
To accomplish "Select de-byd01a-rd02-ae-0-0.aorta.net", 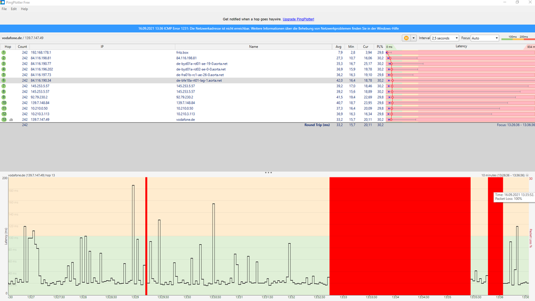I will tap(201, 69).
